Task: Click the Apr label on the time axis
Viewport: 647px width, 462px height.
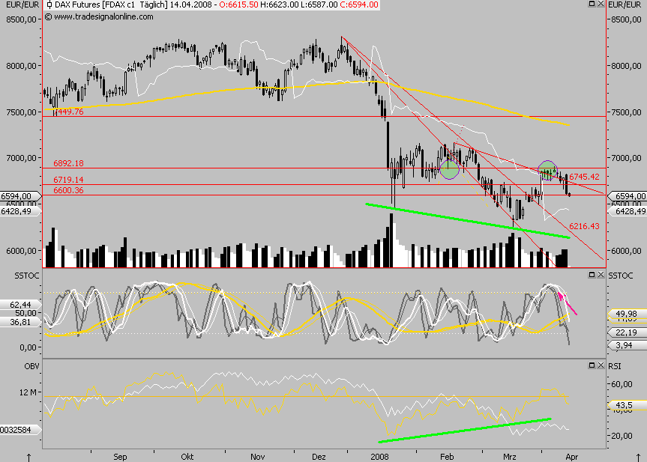Action: (x=572, y=457)
